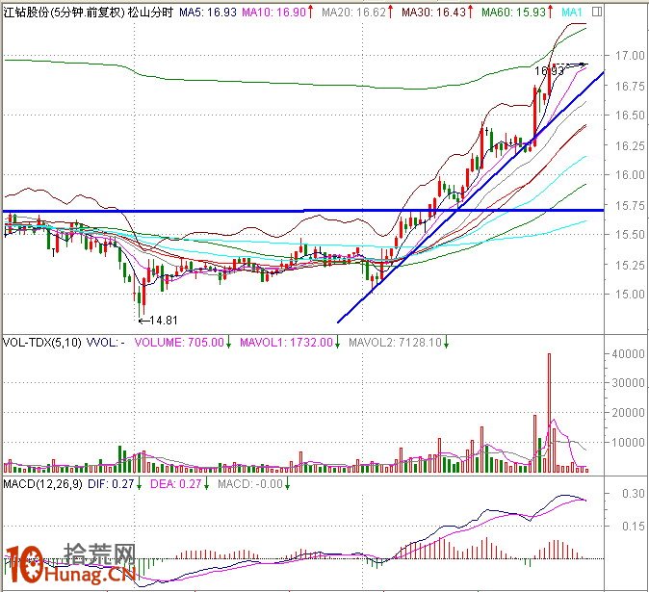Click the small window icon at top right
This screenshot has height=592, width=649.
[596, 12]
